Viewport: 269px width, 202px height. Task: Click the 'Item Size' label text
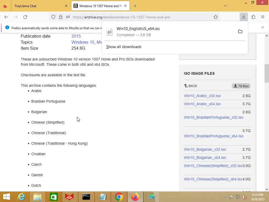click(x=29, y=48)
